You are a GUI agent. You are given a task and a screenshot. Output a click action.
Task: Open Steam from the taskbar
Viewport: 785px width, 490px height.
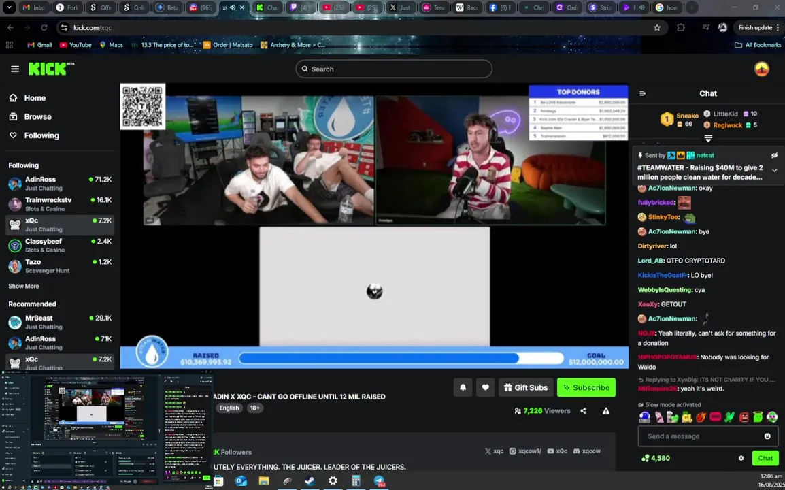point(310,481)
